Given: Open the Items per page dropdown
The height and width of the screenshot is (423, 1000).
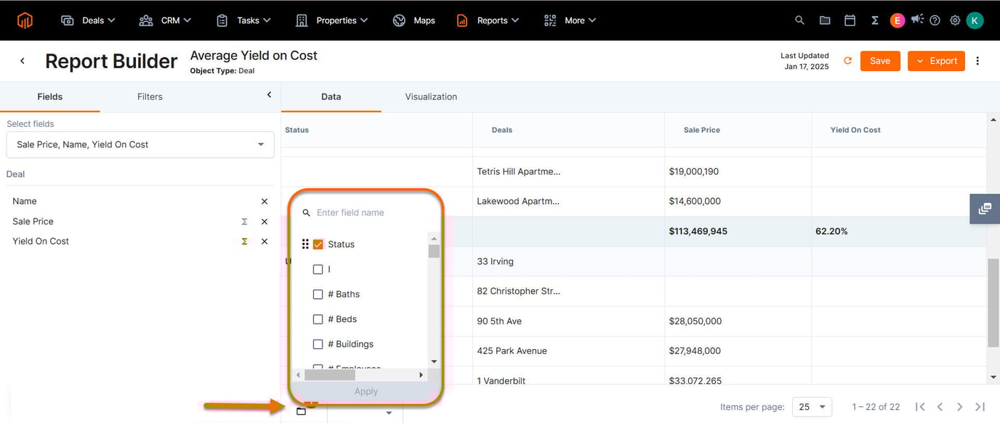Looking at the screenshot, I should (812, 406).
